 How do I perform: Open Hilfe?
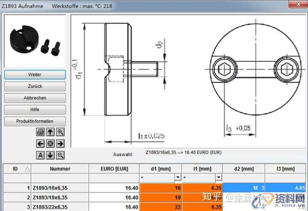(x=35, y=110)
